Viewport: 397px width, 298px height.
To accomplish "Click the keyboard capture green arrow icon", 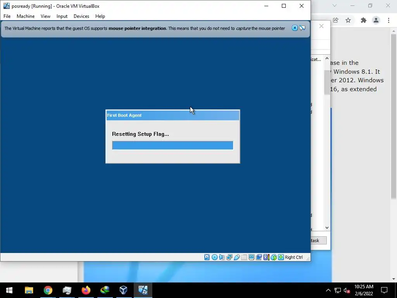I will pos(281,257).
